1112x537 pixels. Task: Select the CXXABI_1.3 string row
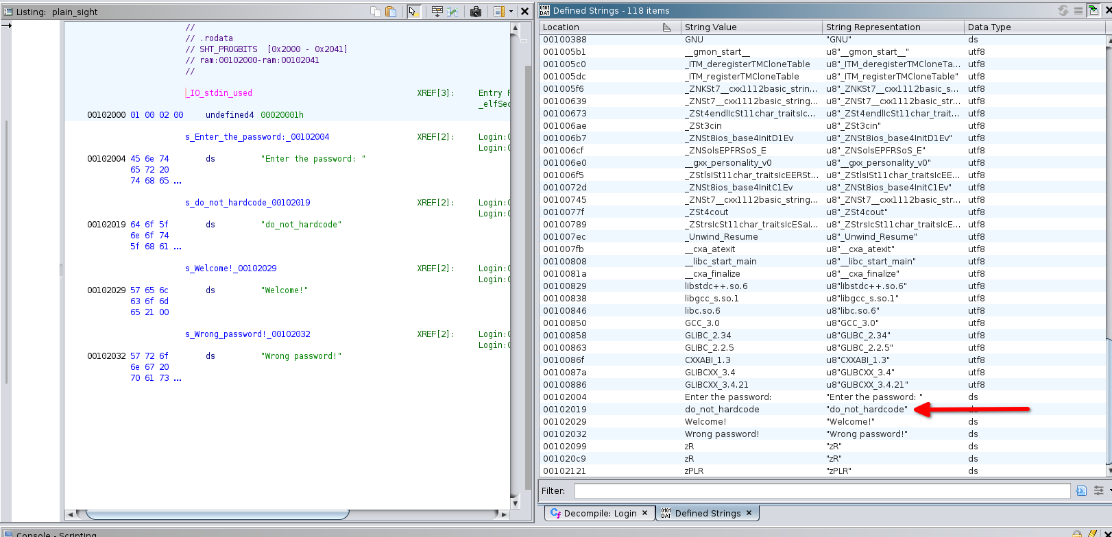(x=822, y=360)
